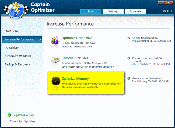Click 'Optimize memory automatically' text
This screenshot has height=128, width=175.
tap(80, 87)
